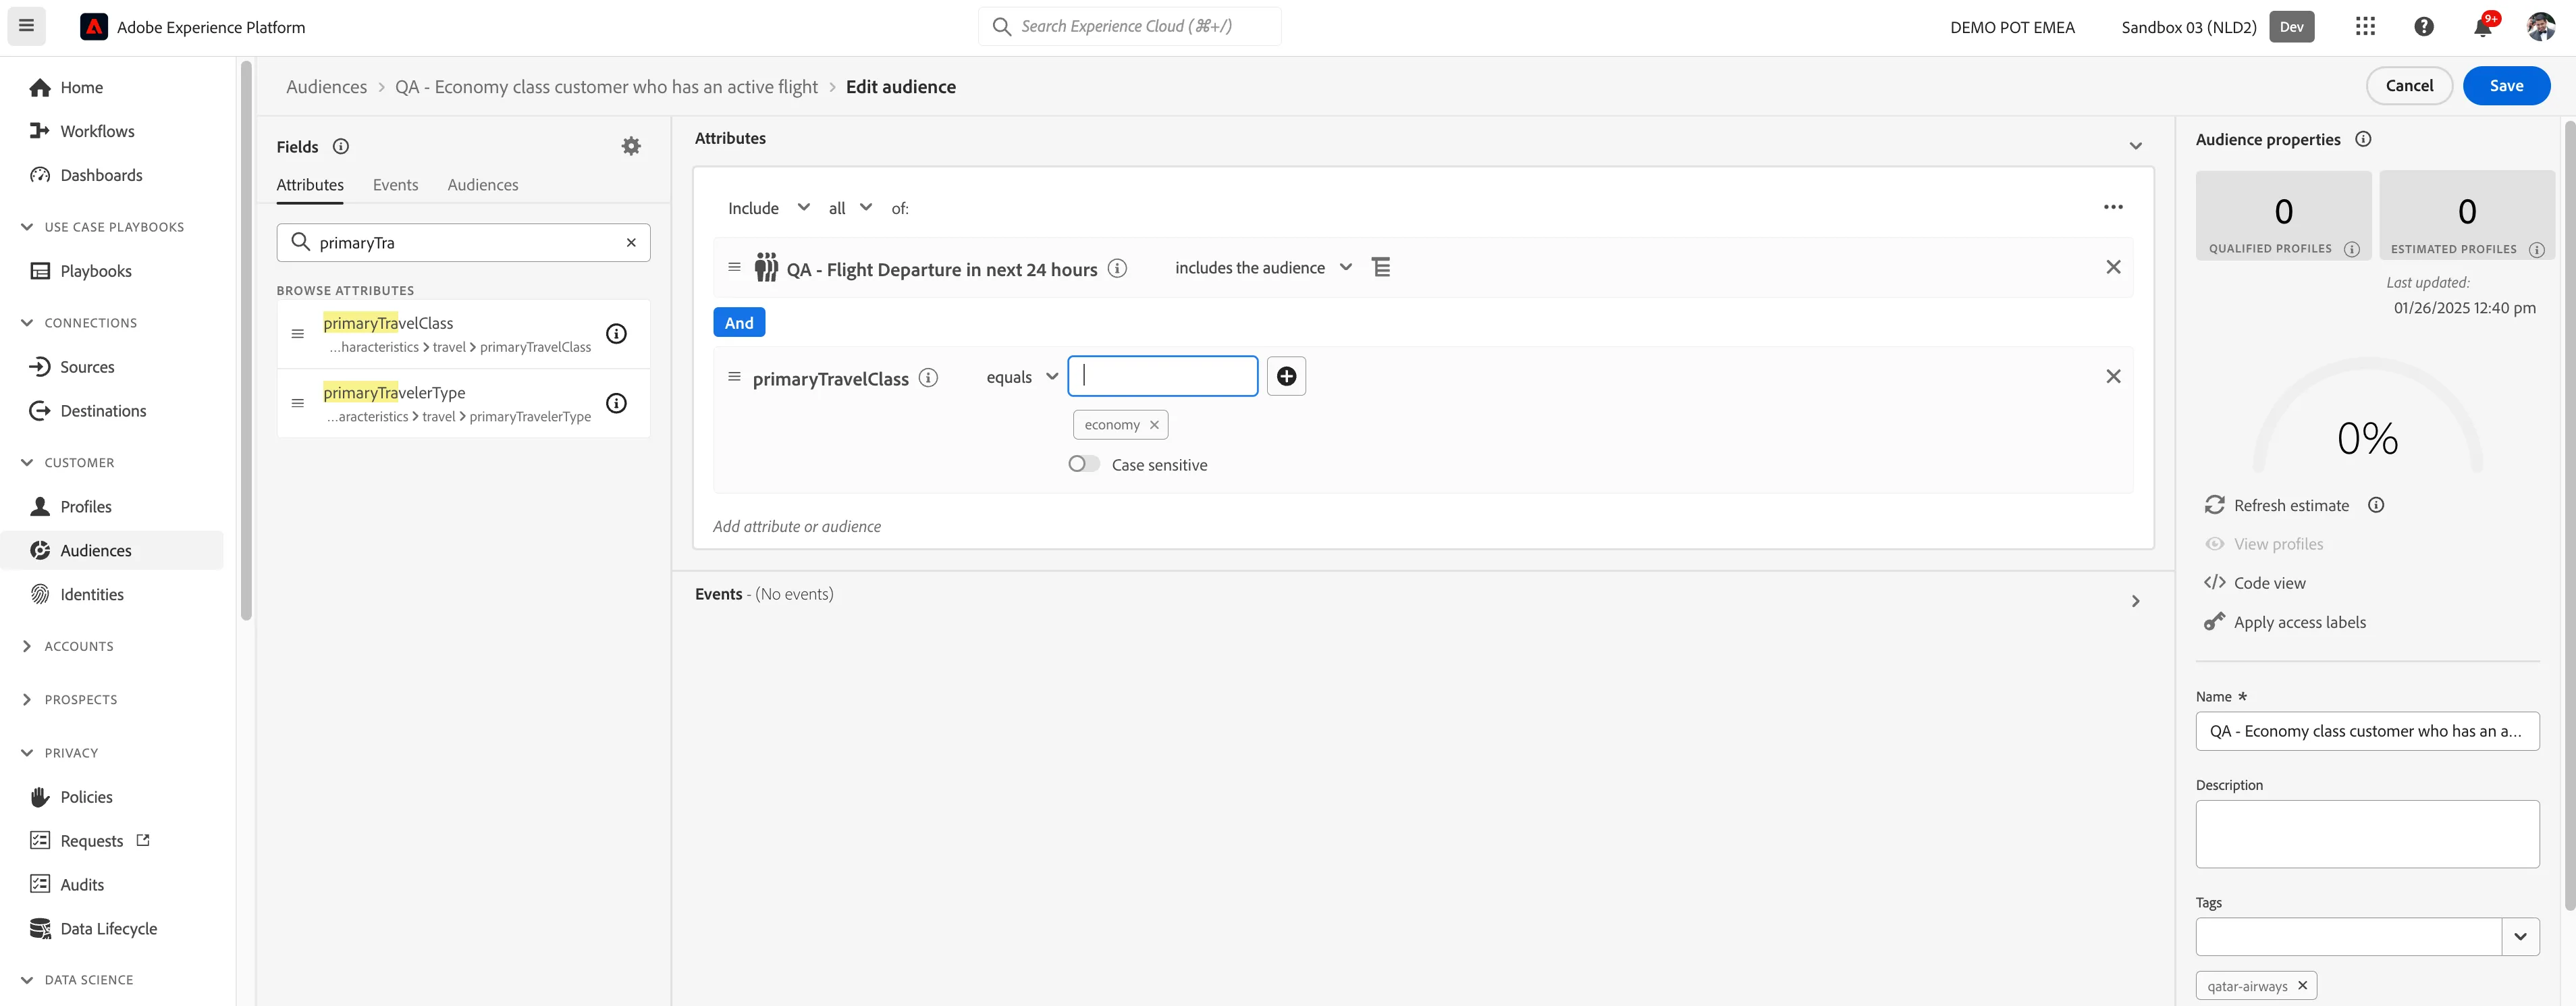The height and width of the screenshot is (1006, 2576).
Task: Click Apply access labels
Action: pos(2285,622)
